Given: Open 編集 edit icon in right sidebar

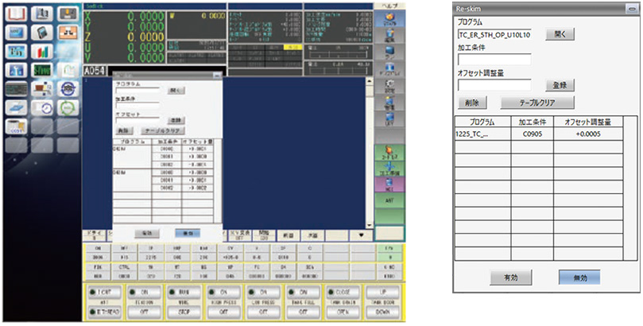Looking at the screenshot, I should (x=389, y=36).
